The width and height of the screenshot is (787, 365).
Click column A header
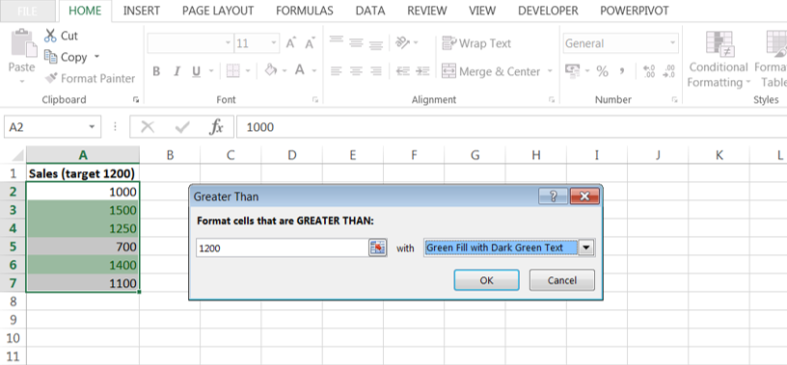pyautogui.click(x=83, y=155)
